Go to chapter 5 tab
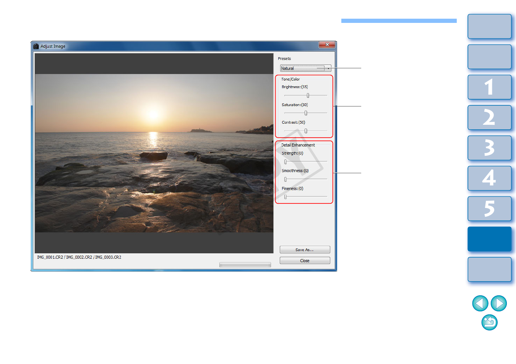The width and height of the screenshot is (516, 364). coord(489,209)
